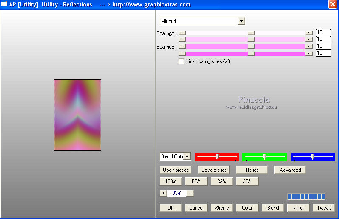Click left arrow of first ScalingA slider

pos(182,33)
